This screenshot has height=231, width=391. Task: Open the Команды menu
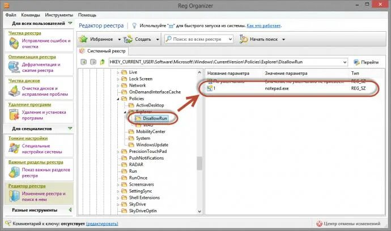[x=31, y=15]
